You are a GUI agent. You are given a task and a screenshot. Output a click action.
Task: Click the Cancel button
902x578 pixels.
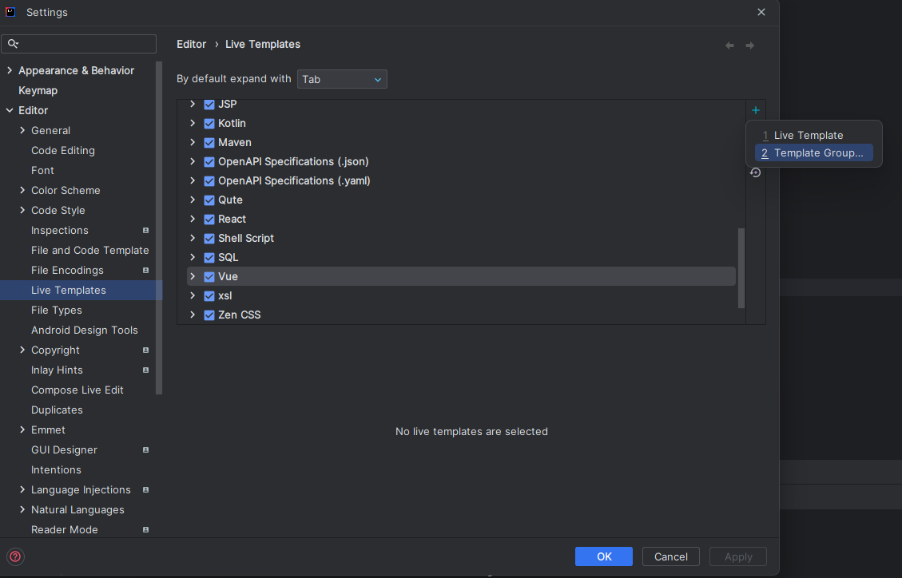pyautogui.click(x=670, y=556)
